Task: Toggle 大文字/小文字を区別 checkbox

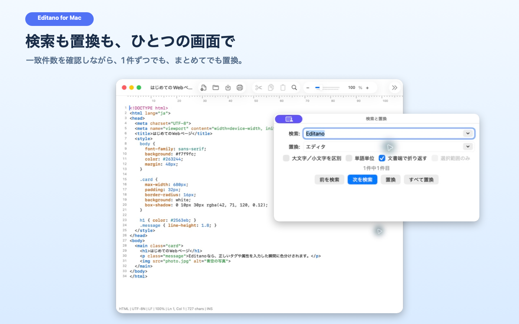Action: click(x=286, y=158)
